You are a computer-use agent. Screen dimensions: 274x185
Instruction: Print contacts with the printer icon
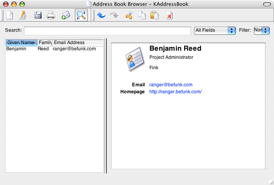coord(51,15)
